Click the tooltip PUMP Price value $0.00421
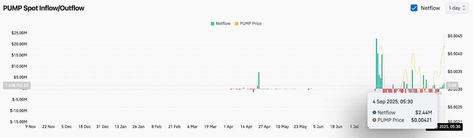473x138 pixels. (422, 120)
